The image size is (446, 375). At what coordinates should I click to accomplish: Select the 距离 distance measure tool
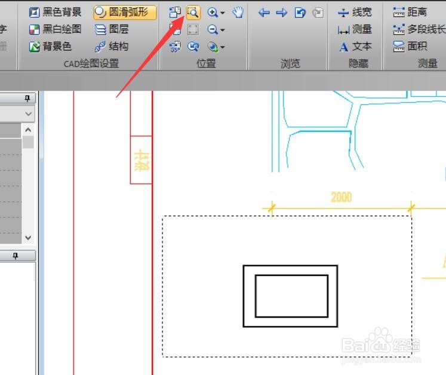[410, 12]
